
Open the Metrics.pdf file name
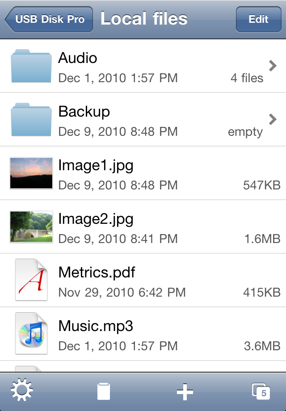[97, 272]
